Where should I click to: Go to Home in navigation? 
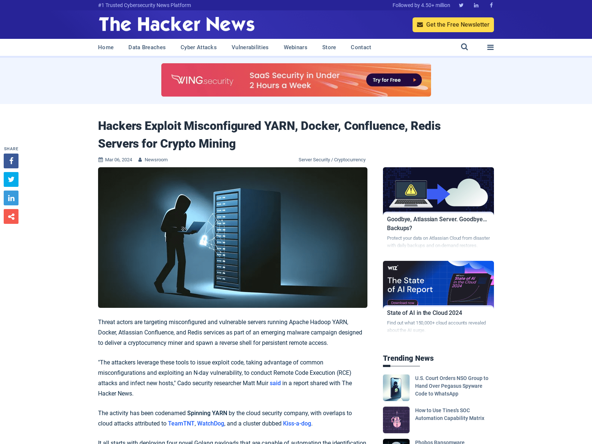tap(106, 47)
